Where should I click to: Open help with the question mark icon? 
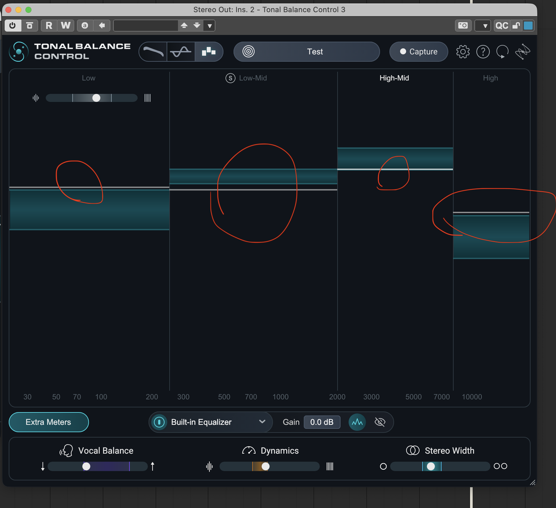coord(483,52)
